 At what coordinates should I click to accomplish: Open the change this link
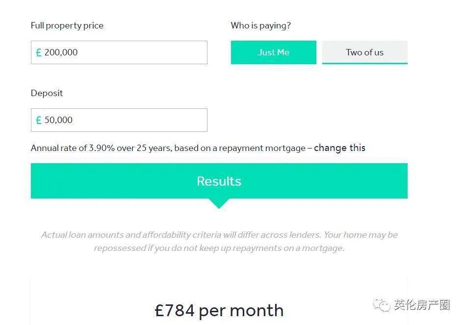click(x=339, y=148)
